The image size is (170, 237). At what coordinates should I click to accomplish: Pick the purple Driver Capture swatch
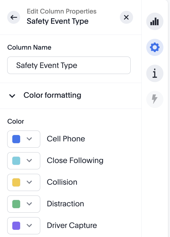(16, 226)
